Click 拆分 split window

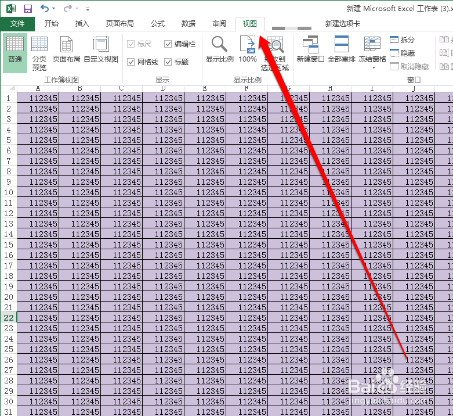[x=402, y=40]
